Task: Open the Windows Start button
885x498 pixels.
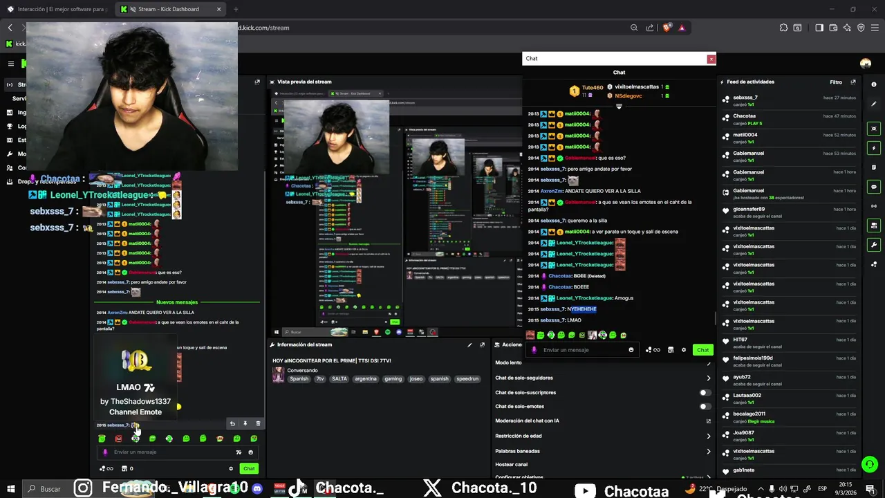Action: (x=12, y=489)
